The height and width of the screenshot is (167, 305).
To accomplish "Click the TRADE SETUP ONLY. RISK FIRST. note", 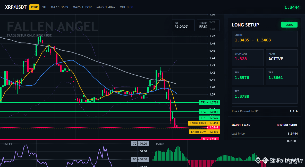I will (29, 36).
